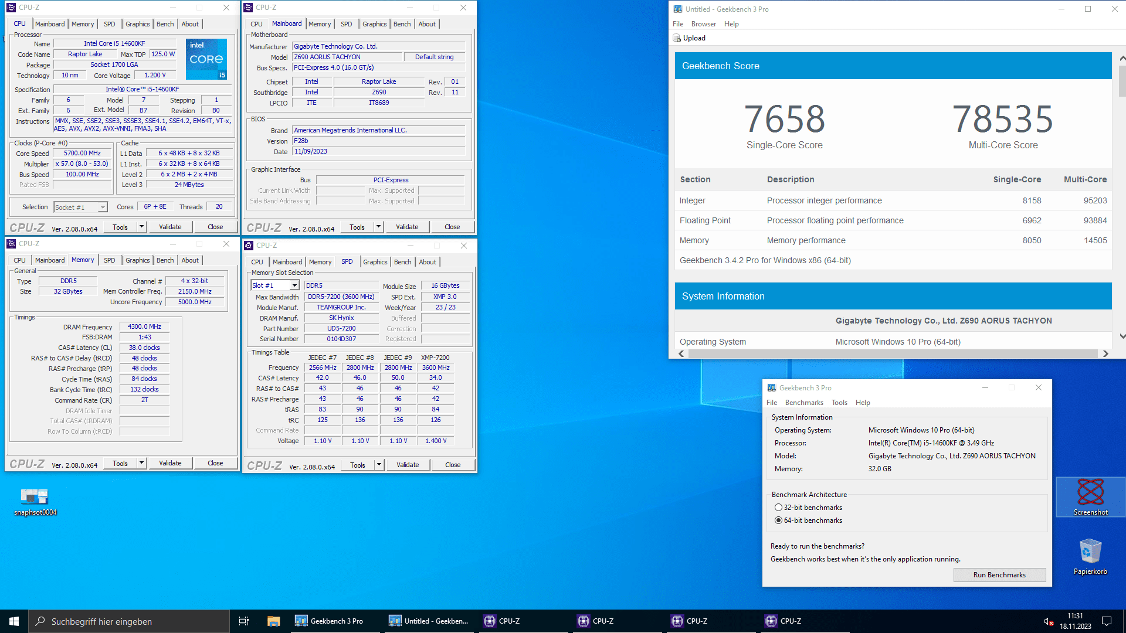The image size is (1126, 633).
Task: Open File Explorer from taskbar
Action: click(273, 621)
